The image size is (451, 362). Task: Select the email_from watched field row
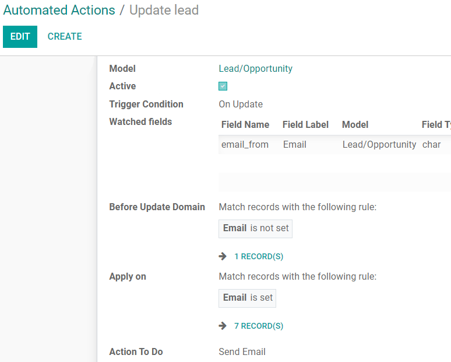click(245, 145)
